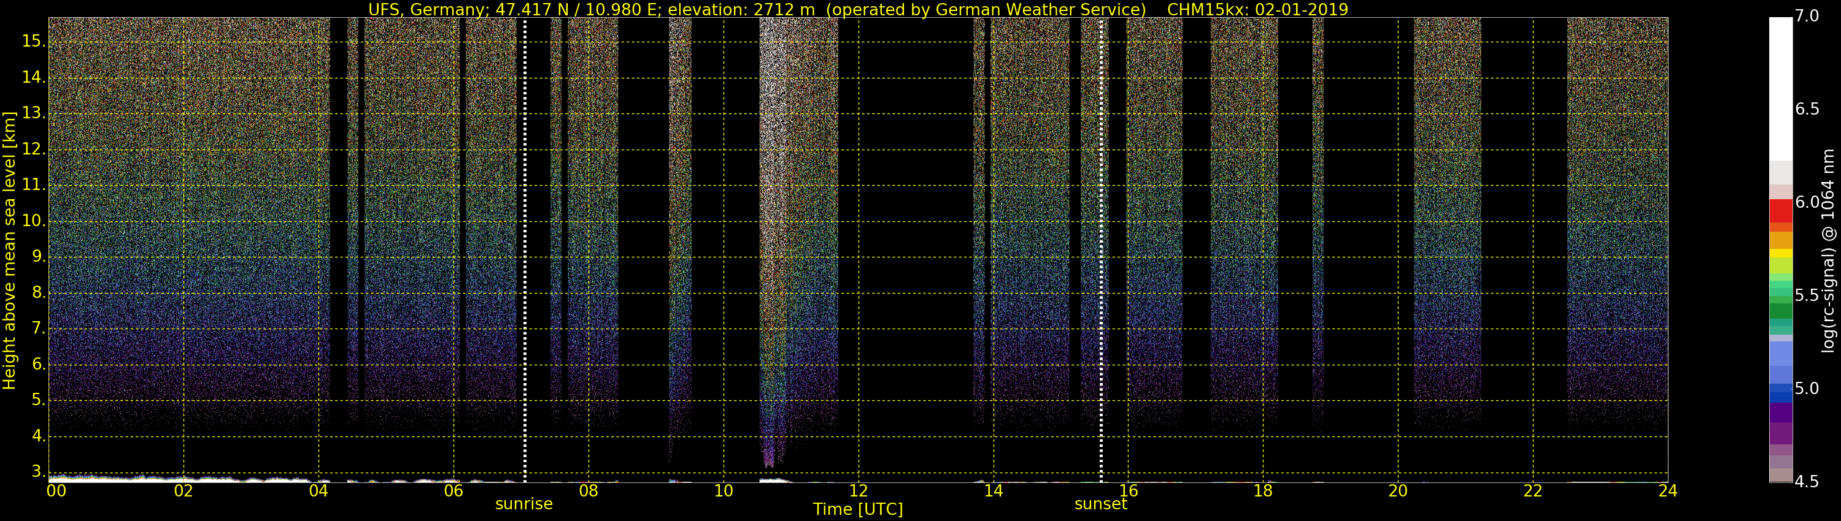Click the '14' time axis tick label
1841x521 pixels.
tap(994, 491)
